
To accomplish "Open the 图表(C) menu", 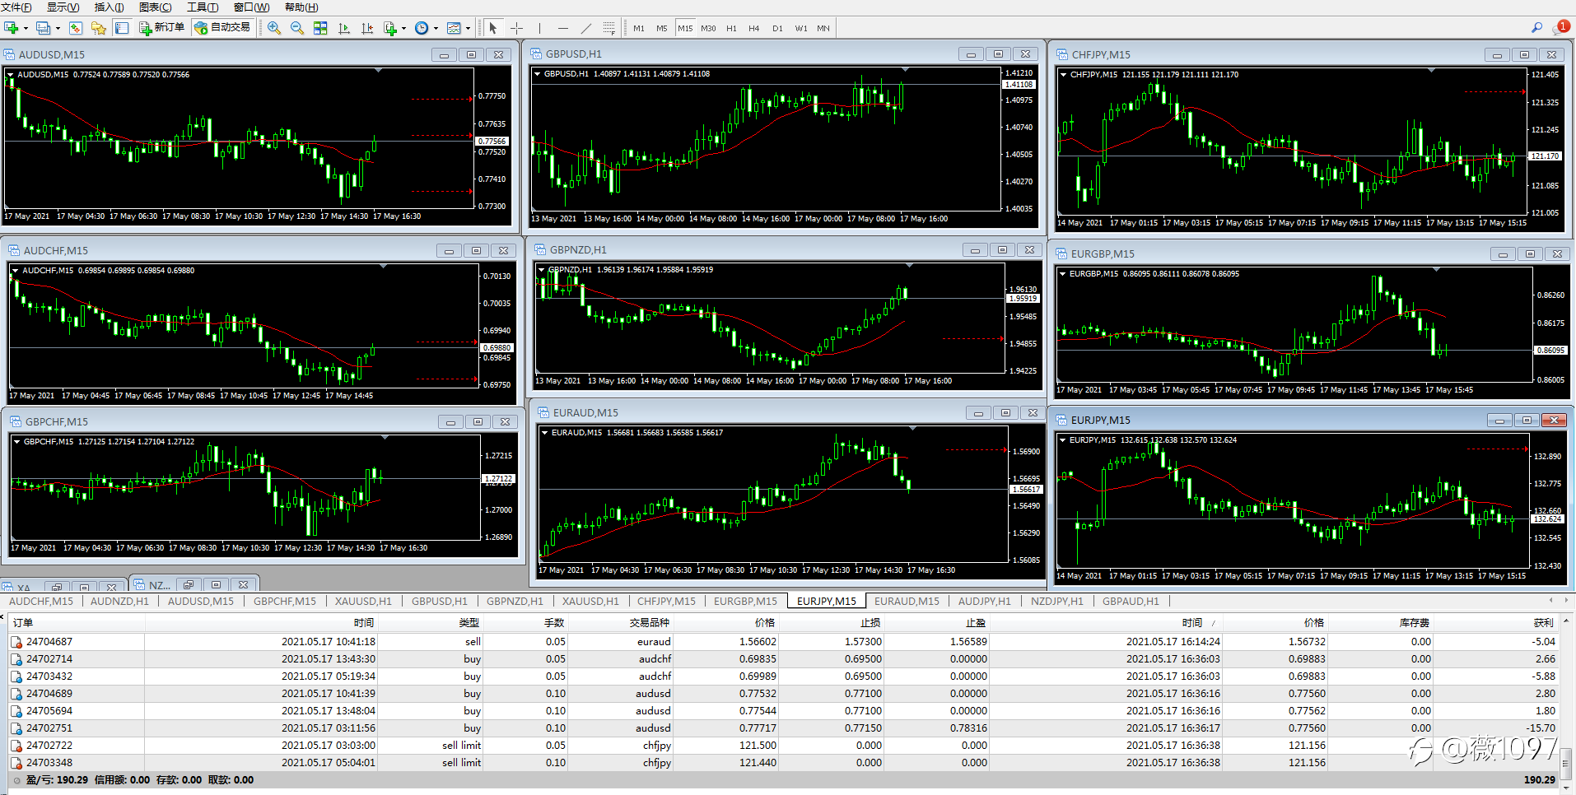I will [x=155, y=7].
